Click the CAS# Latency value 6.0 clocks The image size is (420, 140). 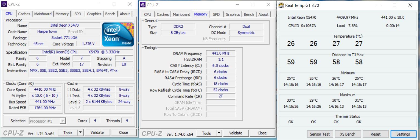(221, 65)
